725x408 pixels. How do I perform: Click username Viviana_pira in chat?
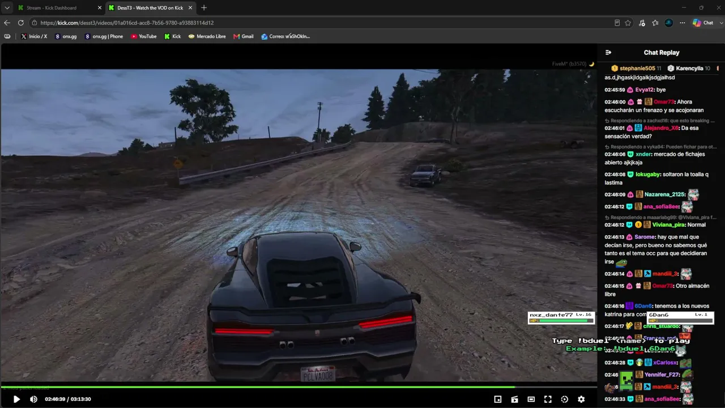668,225
